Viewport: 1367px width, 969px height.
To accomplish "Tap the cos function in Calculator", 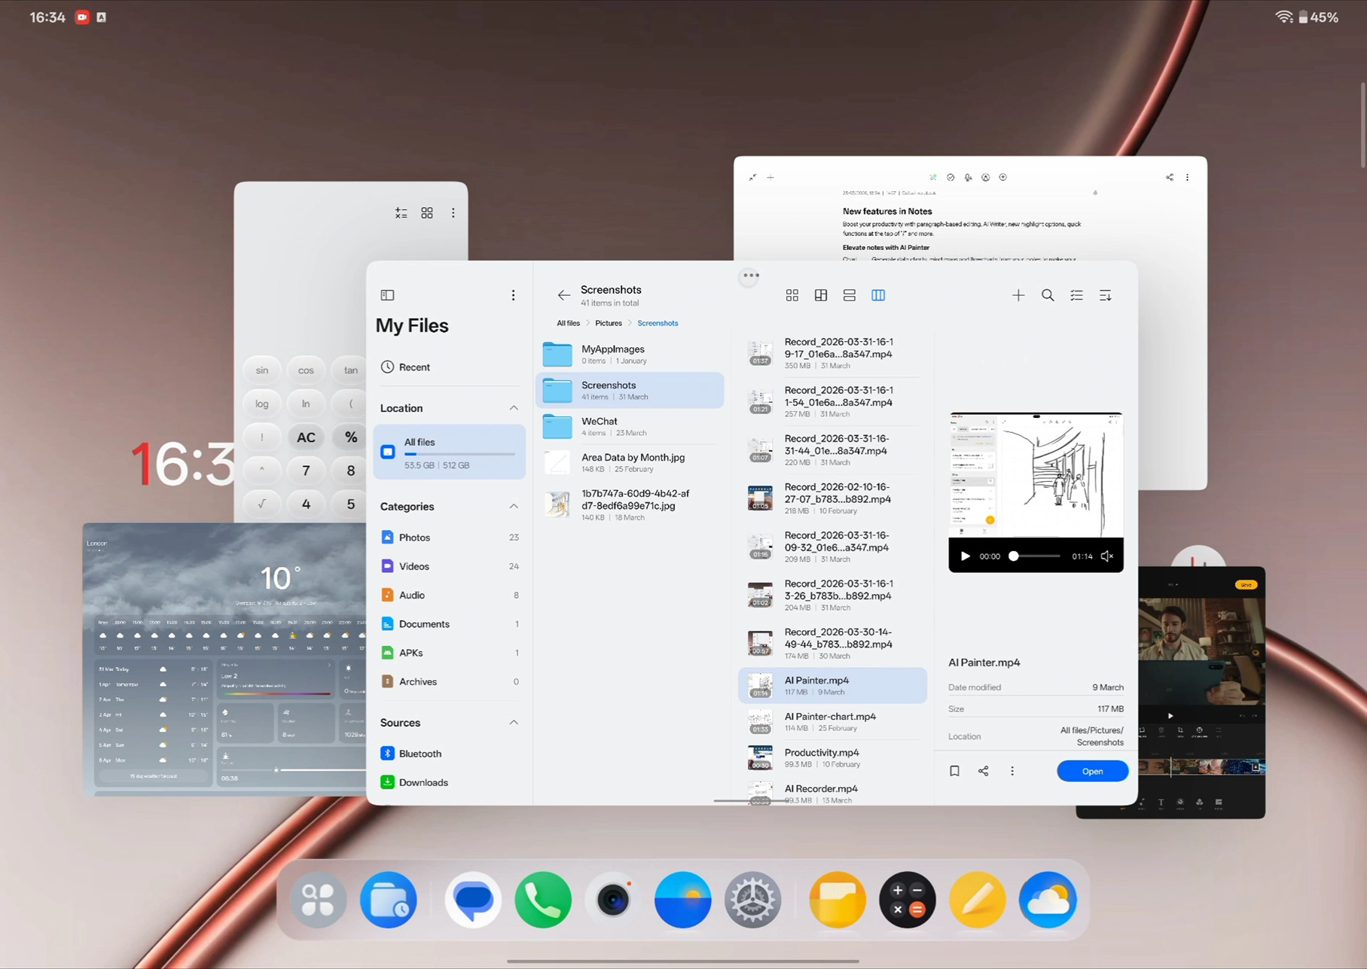I will (306, 370).
